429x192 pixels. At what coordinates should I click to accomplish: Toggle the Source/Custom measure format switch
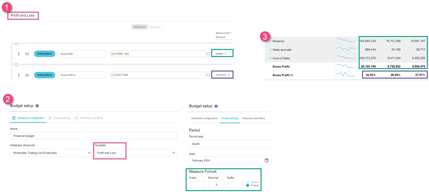point(247,184)
